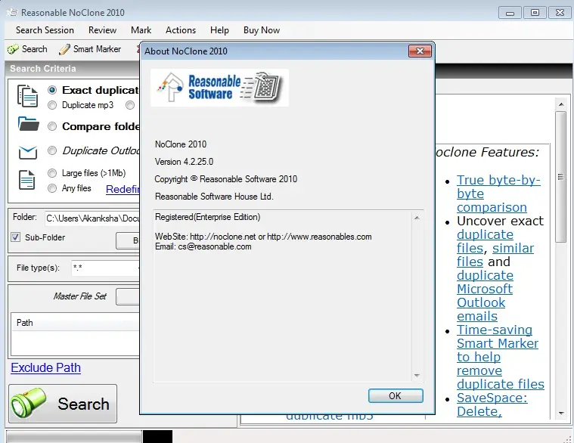Click the document icon beside Large files

(x=26, y=180)
